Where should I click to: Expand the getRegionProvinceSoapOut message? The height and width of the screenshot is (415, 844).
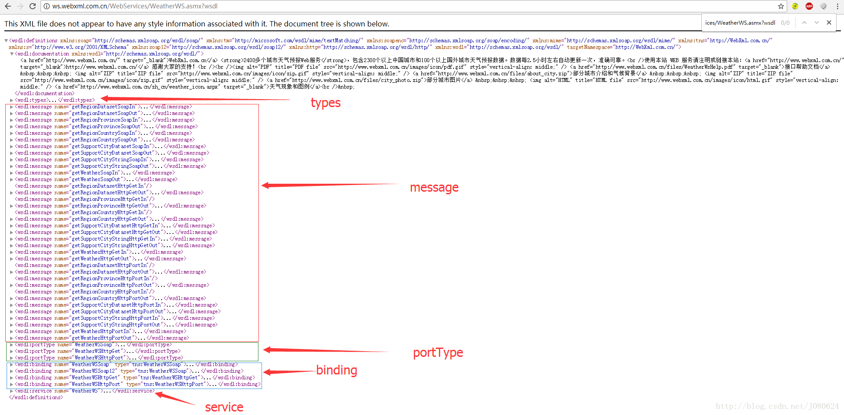point(12,126)
